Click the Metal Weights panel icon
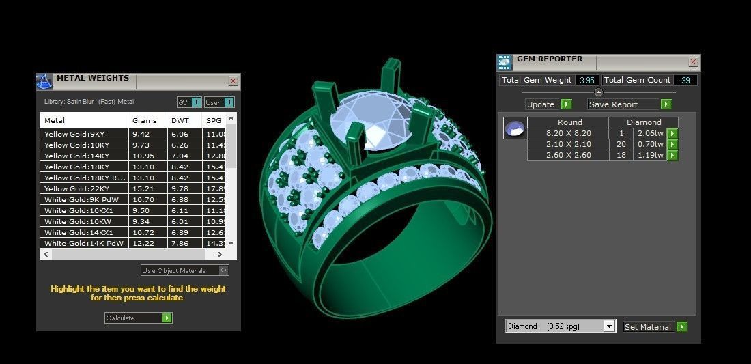This screenshot has width=751, height=364. click(x=44, y=82)
